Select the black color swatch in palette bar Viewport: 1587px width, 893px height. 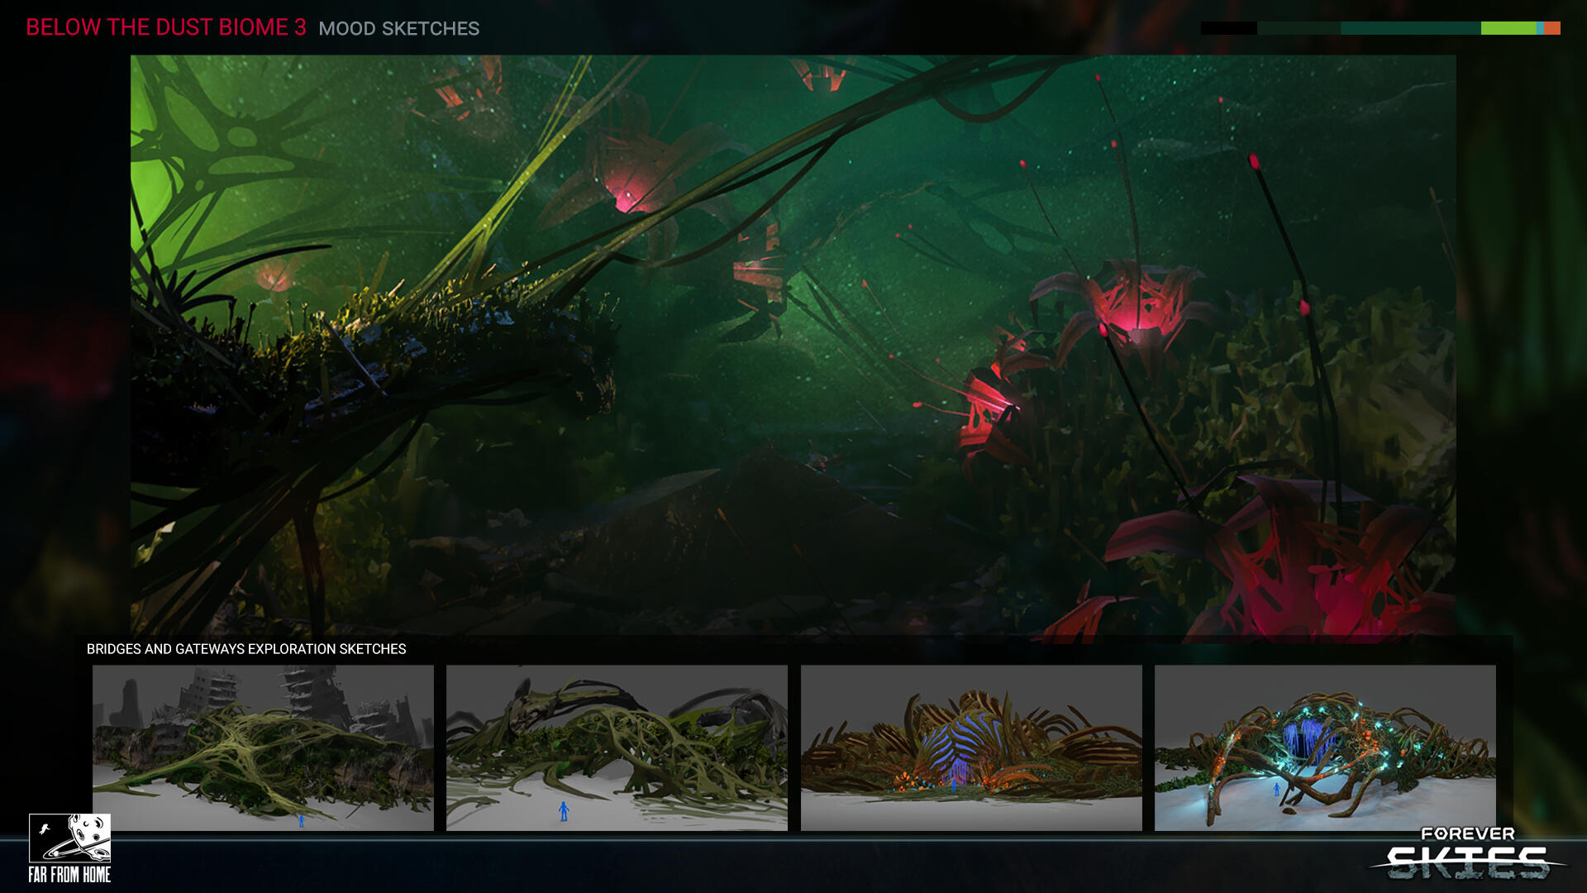1228,28
